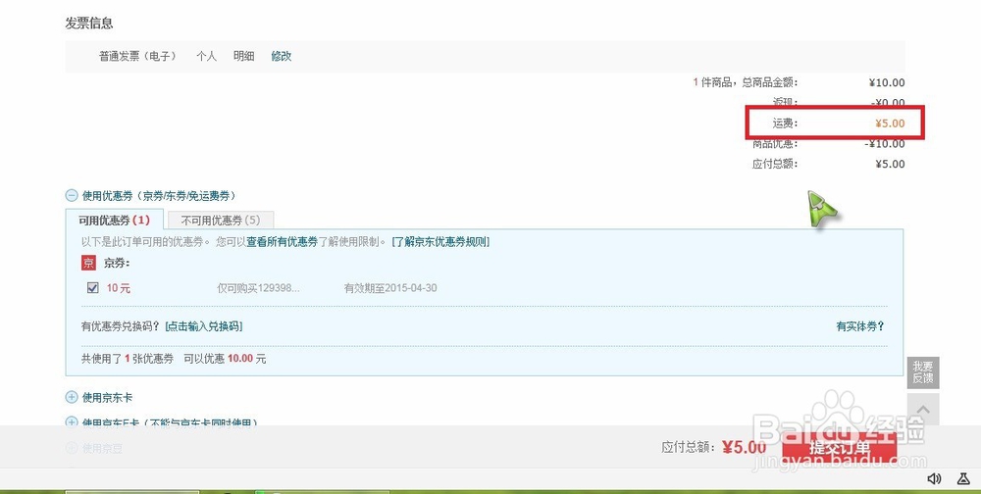Expand the 使用京东E卡 section

click(x=72, y=422)
